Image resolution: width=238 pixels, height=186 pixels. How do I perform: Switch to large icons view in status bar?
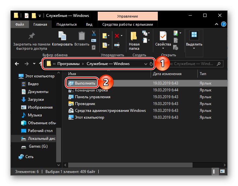pyautogui.click(x=222, y=172)
